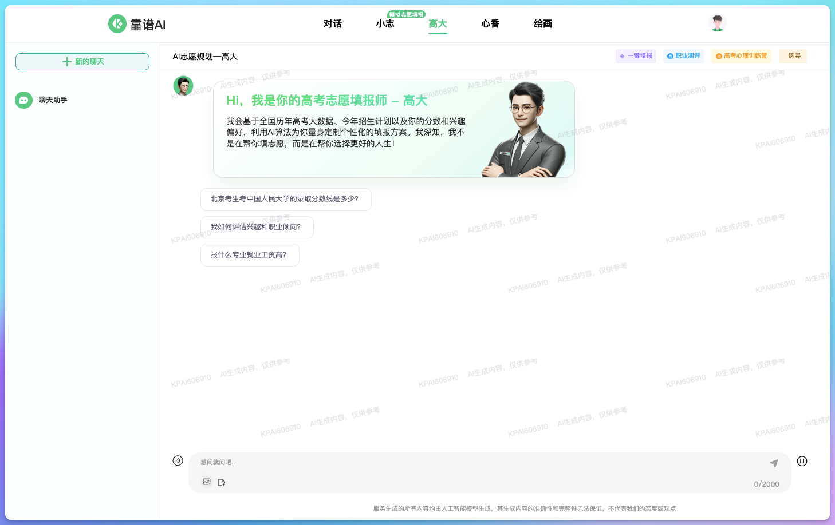Image resolution: width=835 pixels, height=525 pixels.
Task: Click the send arrow icon to submit
Action: (774, 463)
